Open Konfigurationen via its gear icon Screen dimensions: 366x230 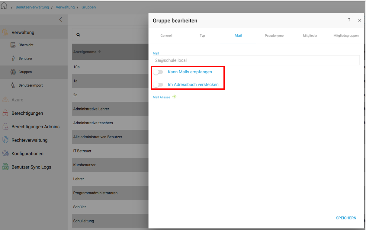click(5, 154)
